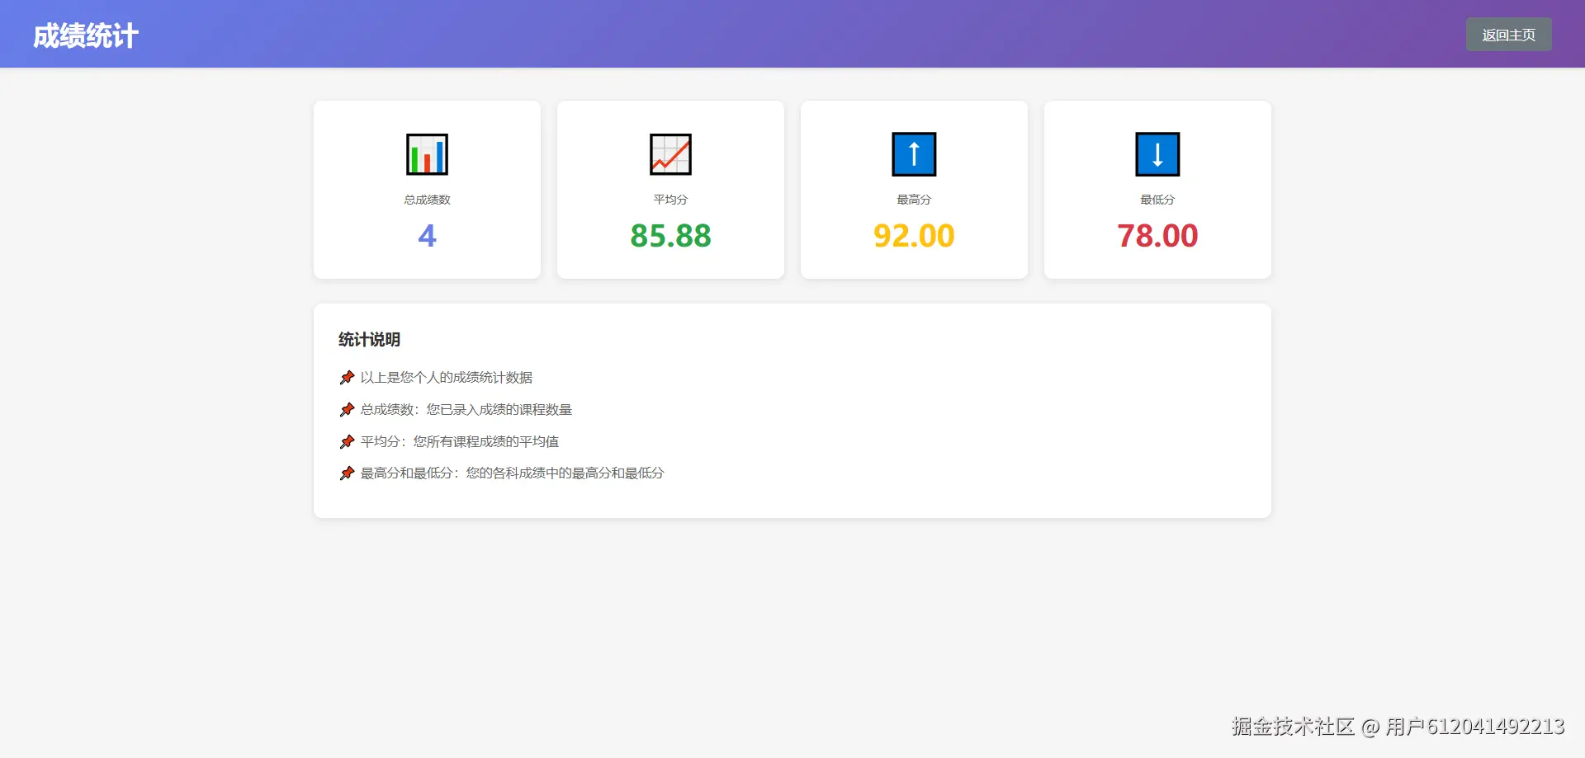Click the 平均分 card label
This screenshot has height=758, width=1585.
[670, 200]
